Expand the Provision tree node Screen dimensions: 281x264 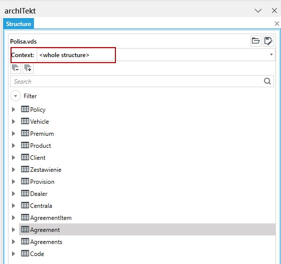(14, 181)
